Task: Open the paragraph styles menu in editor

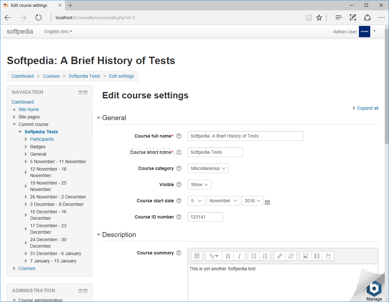Action: (214, 256)
